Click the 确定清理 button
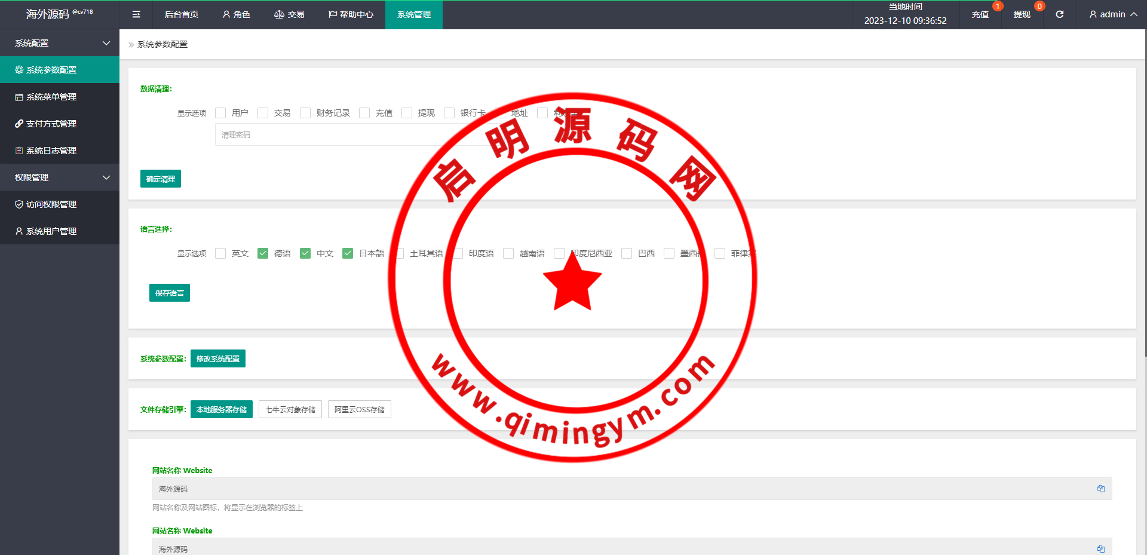Screen dimensions: 1147x555 [x=160, y=179]
